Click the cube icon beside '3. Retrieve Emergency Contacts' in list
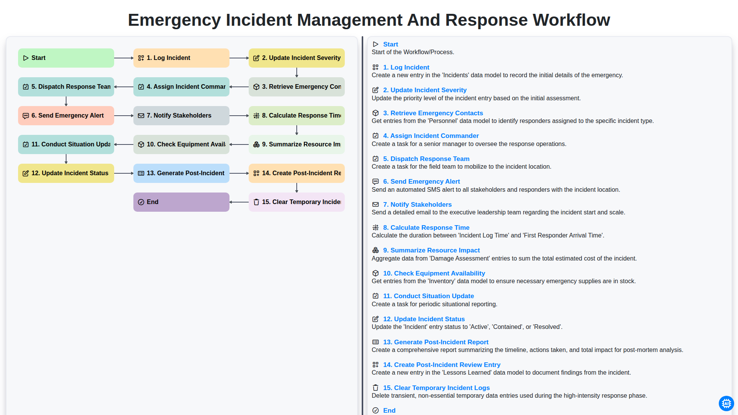 [376, 113]
